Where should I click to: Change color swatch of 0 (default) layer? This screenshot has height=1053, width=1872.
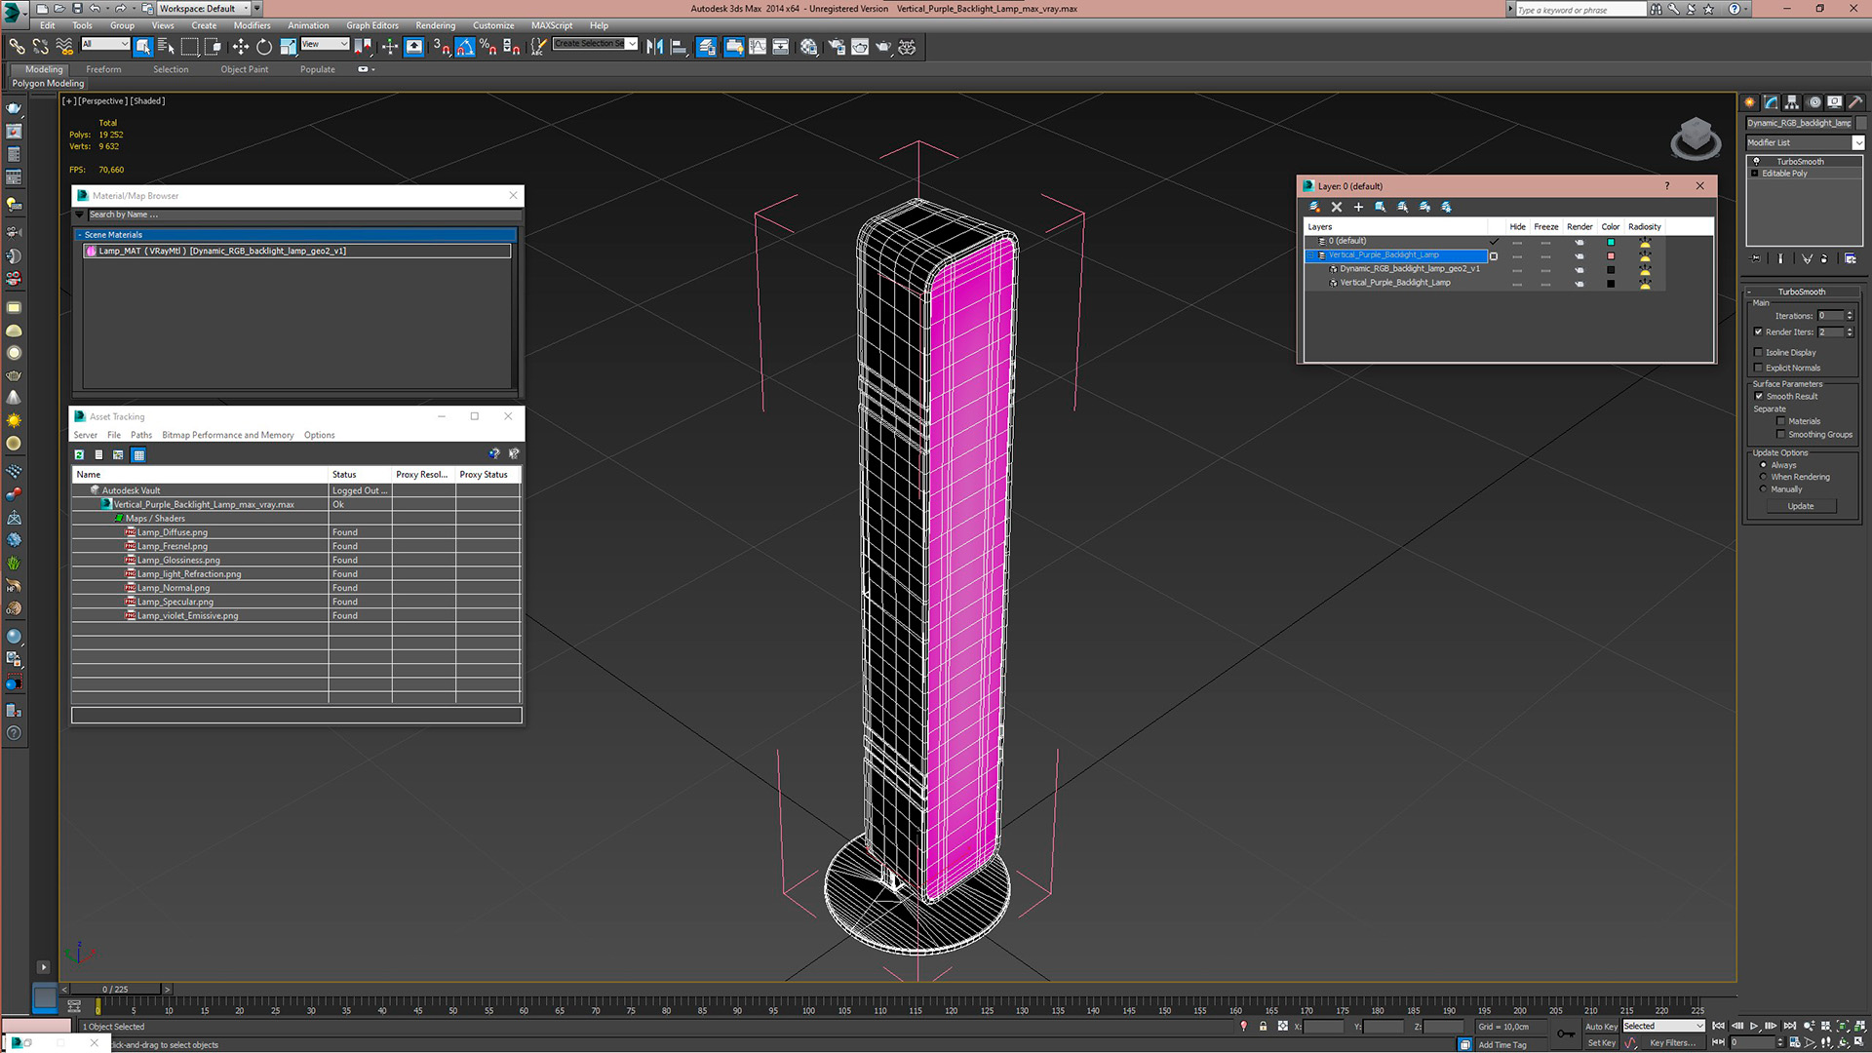1611,242
